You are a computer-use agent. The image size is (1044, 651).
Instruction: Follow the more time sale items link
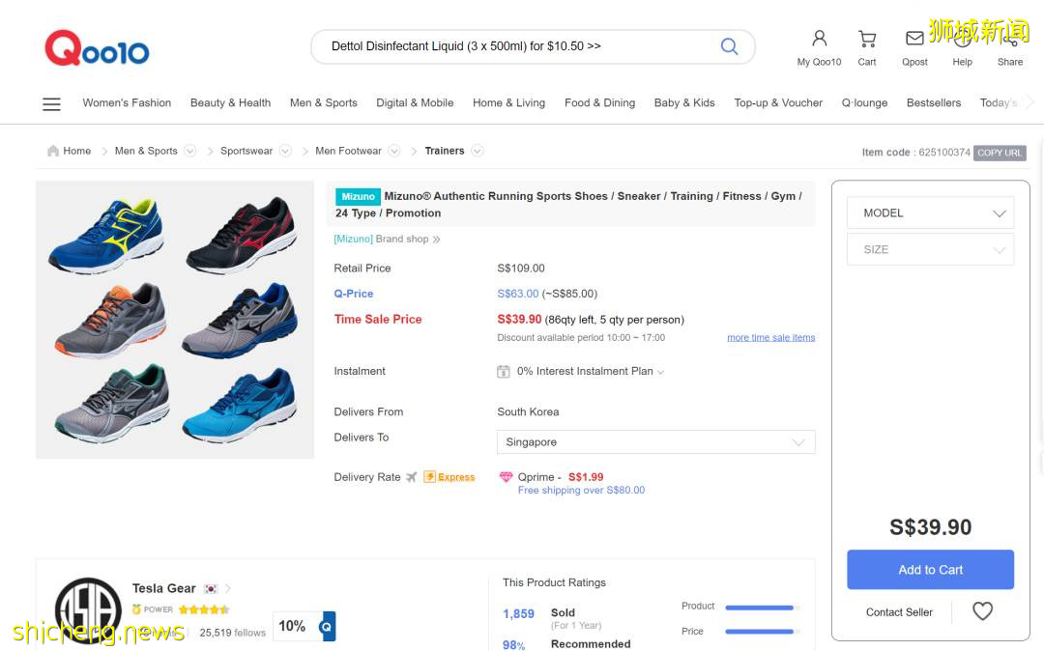[x=770, y=338]
